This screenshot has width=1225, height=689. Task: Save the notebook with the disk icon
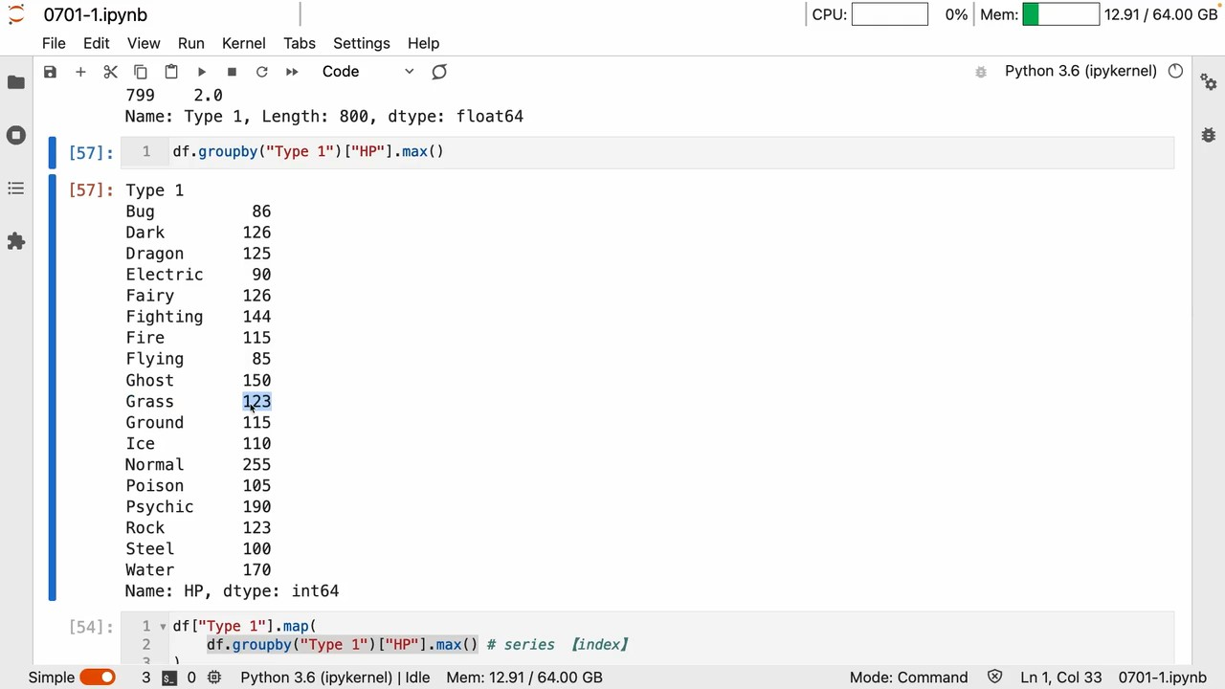pos(51,72)
